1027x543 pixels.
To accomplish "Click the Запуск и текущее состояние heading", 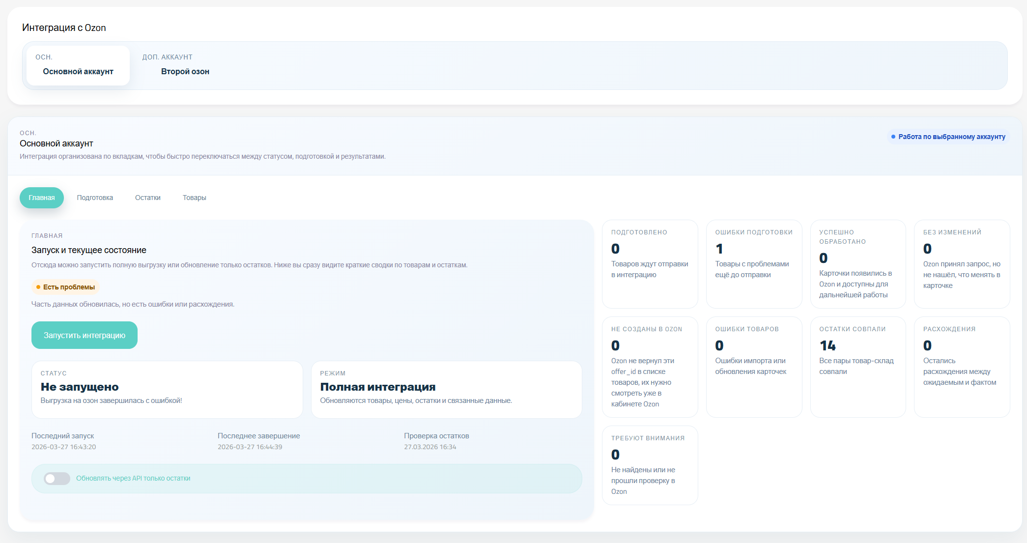I will [89, 250].
